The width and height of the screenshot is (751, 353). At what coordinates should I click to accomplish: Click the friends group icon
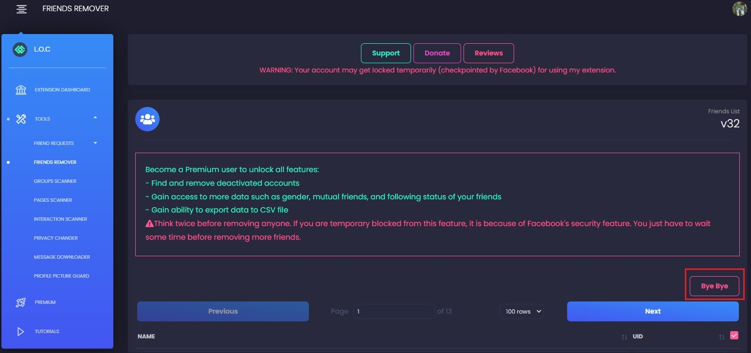tap(147, 119)
